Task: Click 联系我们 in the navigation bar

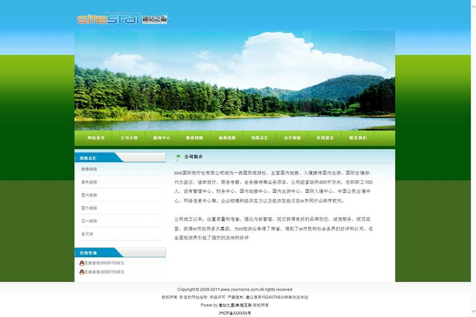Action: coord(358,138)
